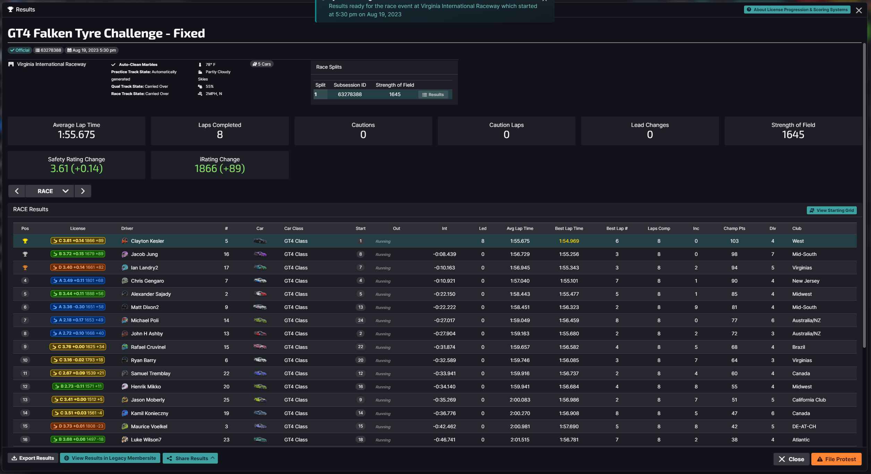Image resolution: width=871 pixels, height=474 pixels.
Task: Click driver name Alexander Sajady
Action: click(x=151, y=294)
